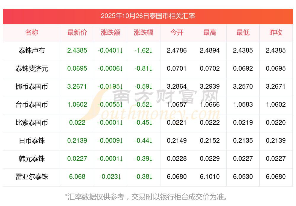Screen dimensions: 296x206
Task: Open the 泰铢斐济元 currency pair
Action: pyautogui.click(x=32, y=69)
